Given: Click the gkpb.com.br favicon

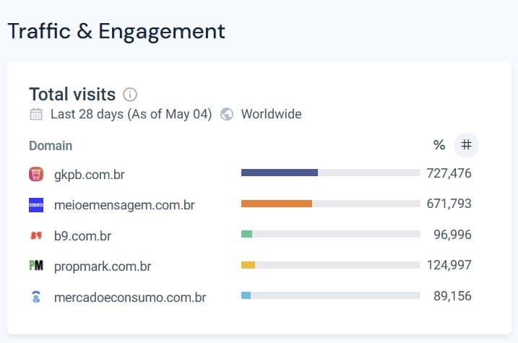Looking at the screenshot, I should click(x=36, y=174).
